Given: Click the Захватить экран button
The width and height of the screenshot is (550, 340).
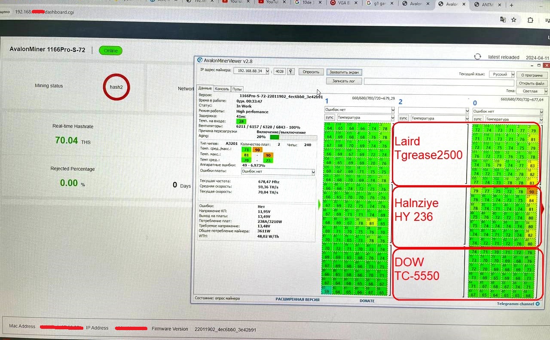Looking at the screenshot, I should click(x=344, y=72).
